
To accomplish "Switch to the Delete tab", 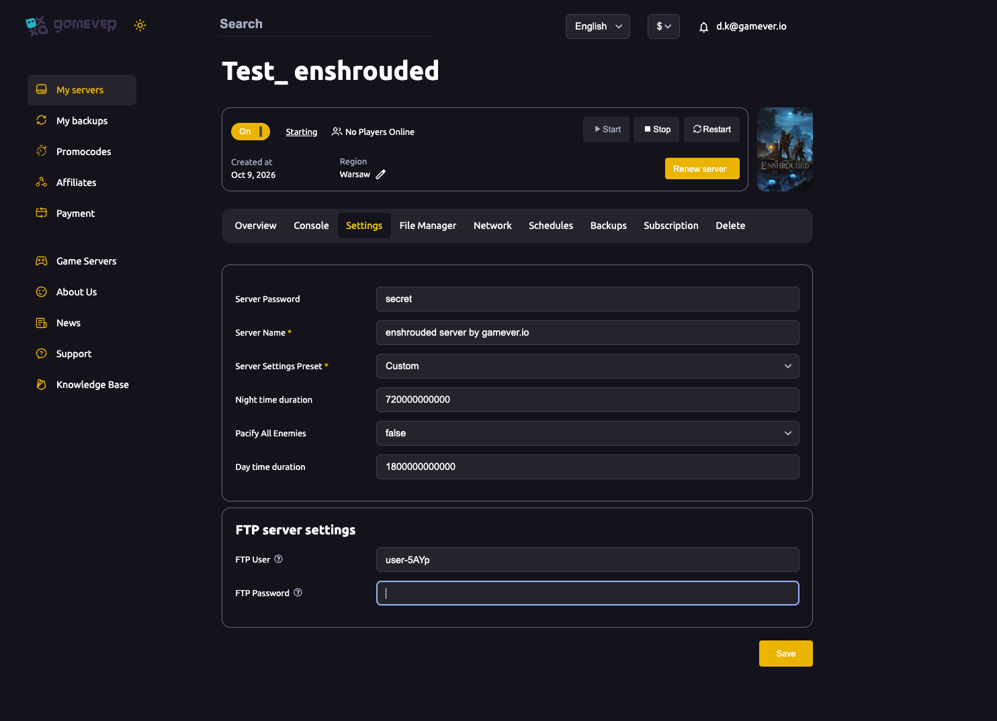I will [x=730, y=226].
